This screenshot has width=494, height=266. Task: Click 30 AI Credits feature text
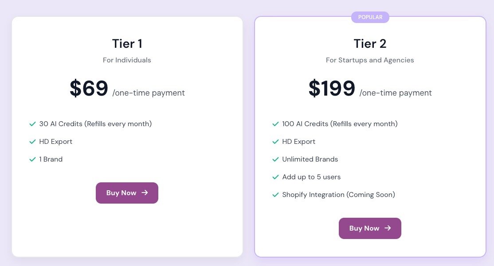[x=95, y=124]
